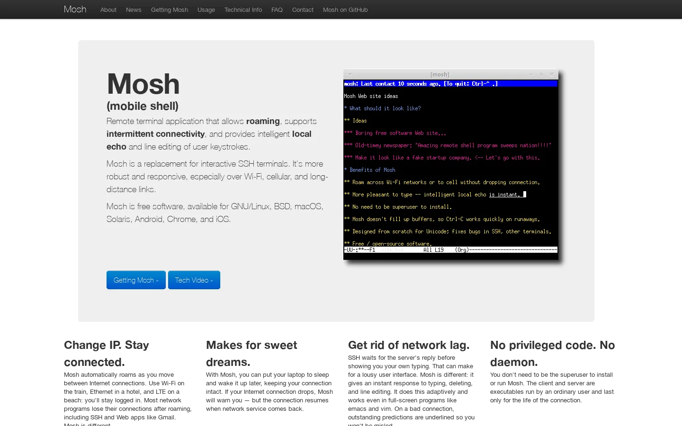This screenshot has height=426, width=682.
Task: Visit Mosh on GitHub link
Action: point(345,9)
